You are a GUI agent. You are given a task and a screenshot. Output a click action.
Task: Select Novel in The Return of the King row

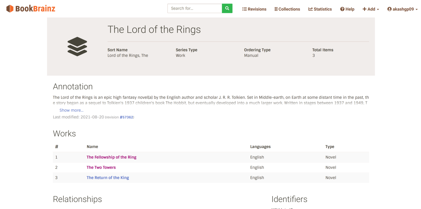coord(331,178)
